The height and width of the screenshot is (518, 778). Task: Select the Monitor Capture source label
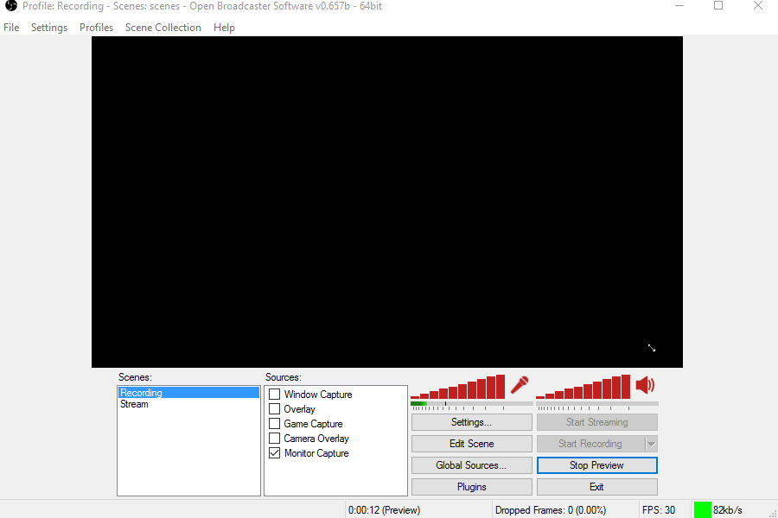(316, 453)
